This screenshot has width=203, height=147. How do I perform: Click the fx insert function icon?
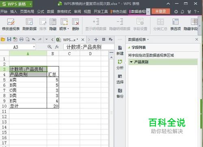[x=57, y=47]
